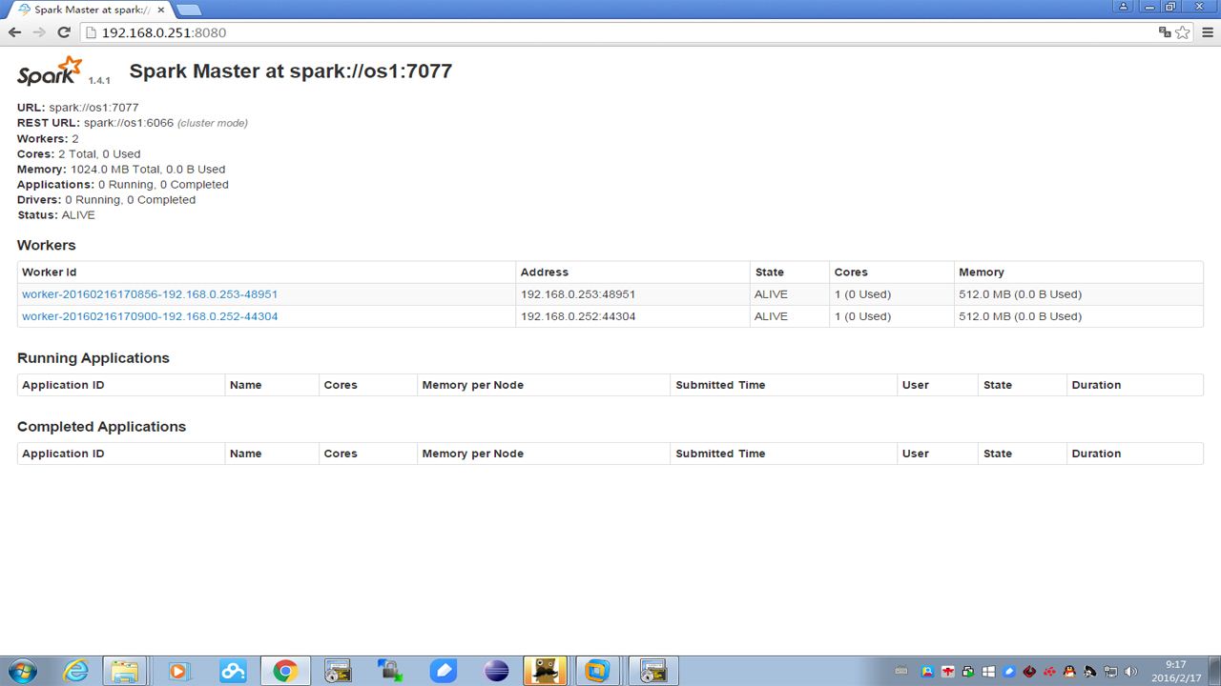
Task: Launch Internet Explorer from the taskbar
Action: pyautogui.click(x=75, y=671)
